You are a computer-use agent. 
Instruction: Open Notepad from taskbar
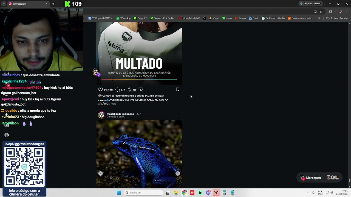(232, 193)
